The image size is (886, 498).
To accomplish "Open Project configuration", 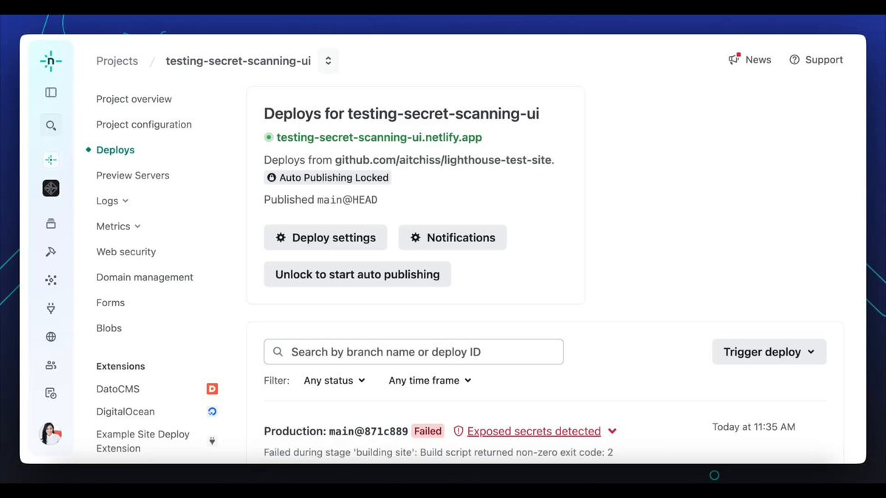I will [144, 125].
